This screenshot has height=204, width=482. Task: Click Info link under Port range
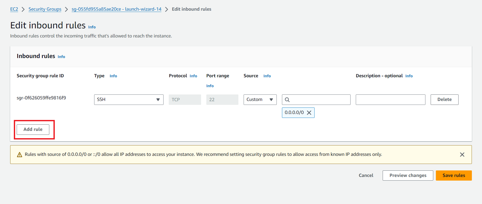point(210,86)
